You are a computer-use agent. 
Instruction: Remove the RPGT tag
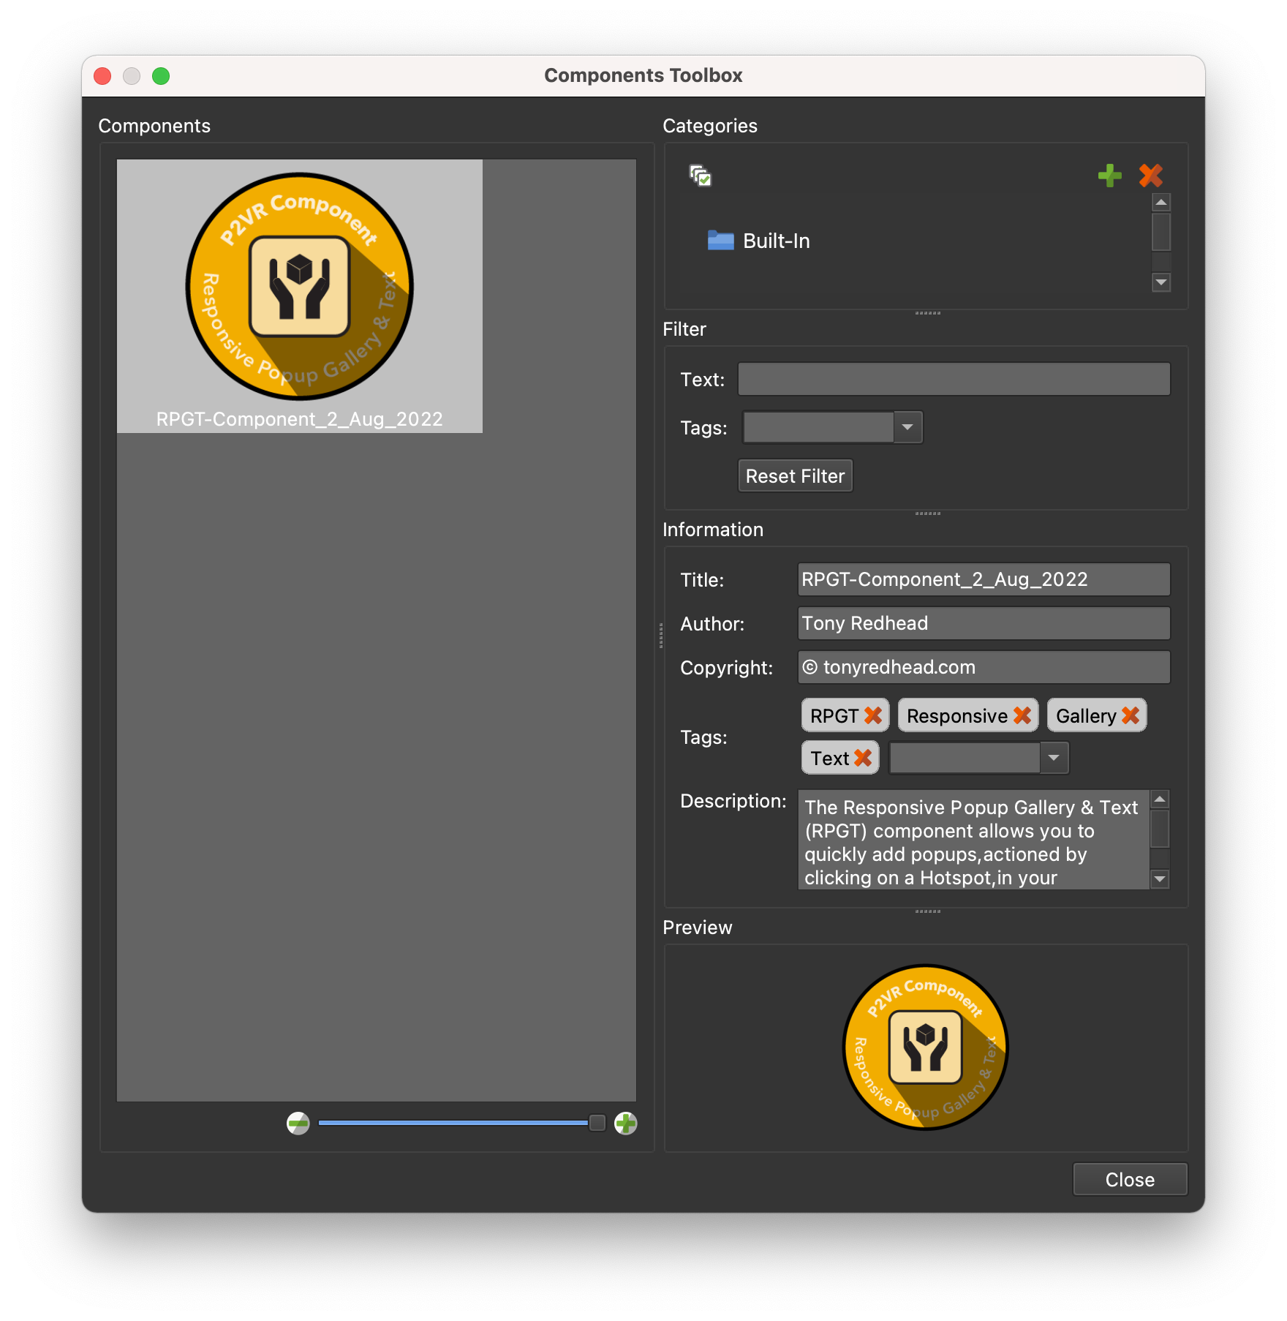pyautogui.click(x=874, y=715)
